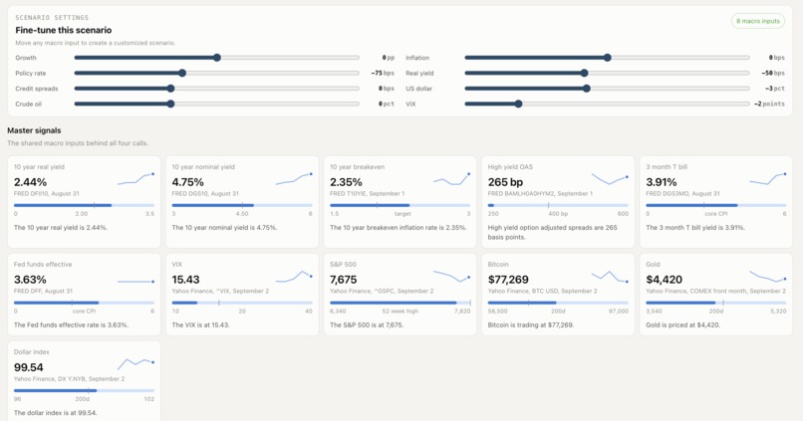Image resolution: width=803 pixels, height=421 pixels.
Task: Click the 3 month T bill sparkline
Action: point(768,178)
